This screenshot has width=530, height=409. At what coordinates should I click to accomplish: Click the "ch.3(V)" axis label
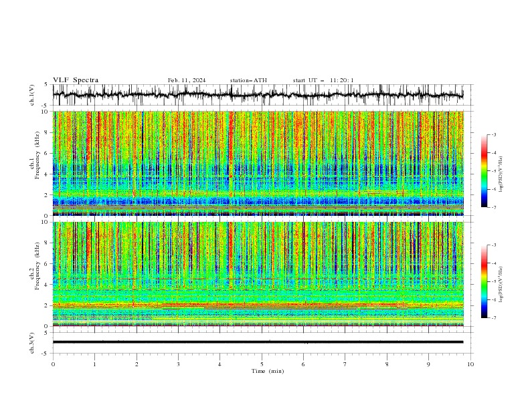coord(32,343)
